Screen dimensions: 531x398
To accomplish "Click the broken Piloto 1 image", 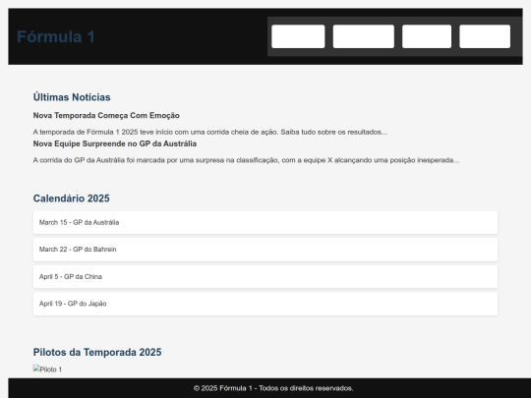I will click(47, 370).
